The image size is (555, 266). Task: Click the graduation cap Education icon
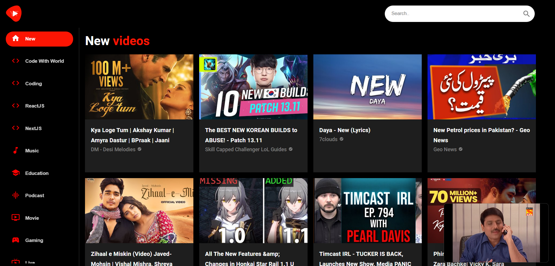(16, 173)
